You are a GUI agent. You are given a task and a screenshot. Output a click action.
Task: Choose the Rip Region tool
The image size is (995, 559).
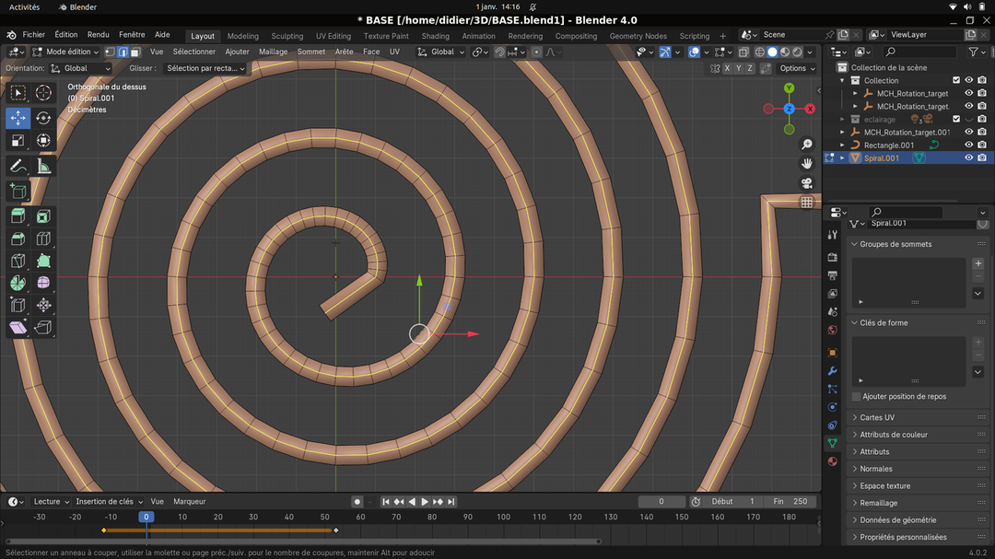pos(43,328)
